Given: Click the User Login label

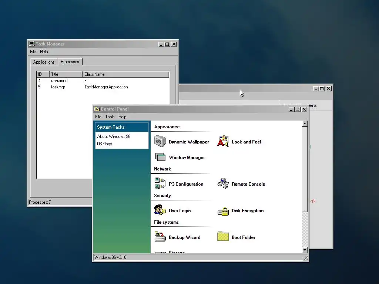Looking at the screenshot, I should click(x=180, y=210).
